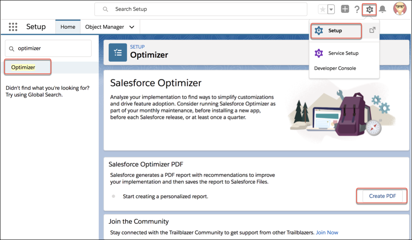Click the Setup gear icon in header

tap(369, 10)
